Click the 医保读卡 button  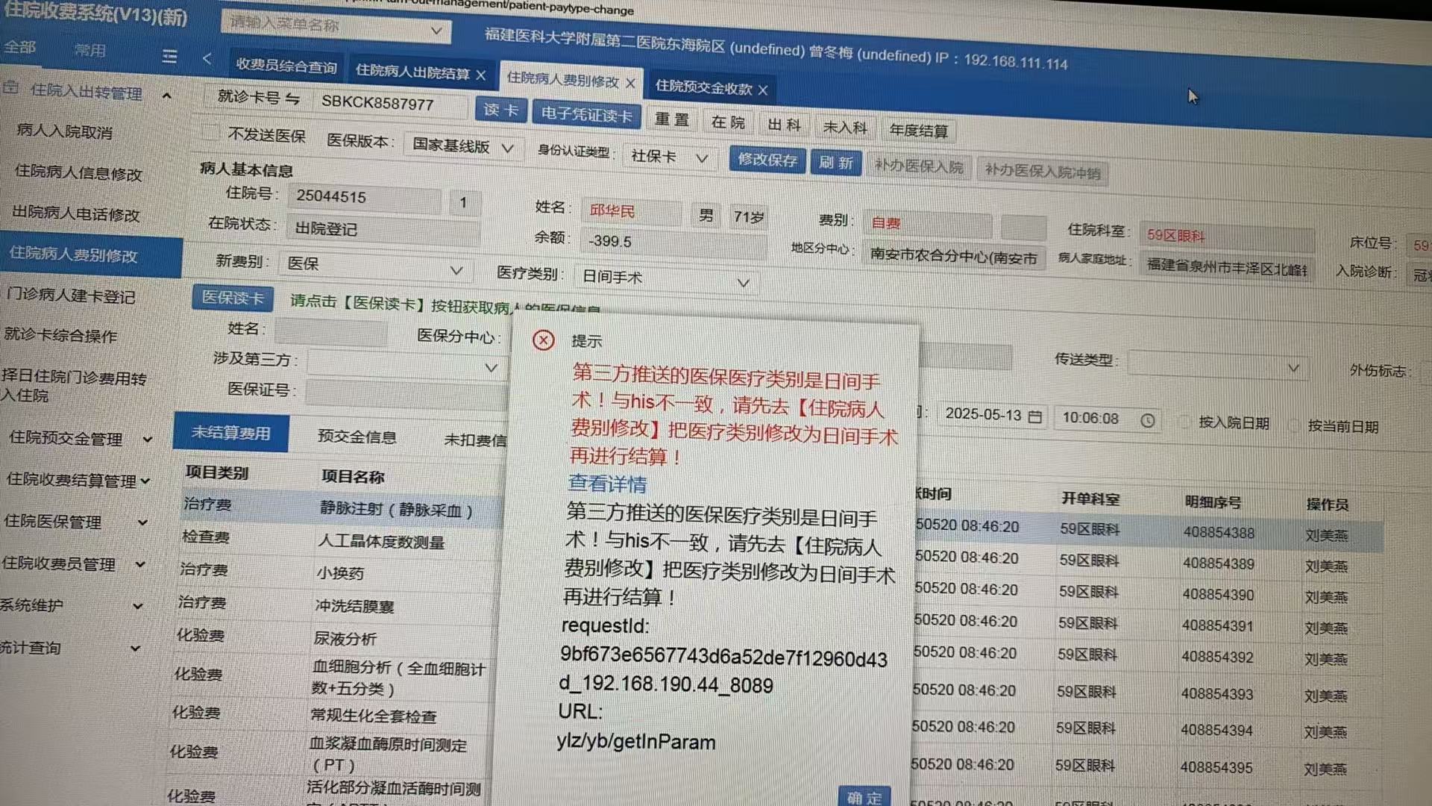(233, 298)
